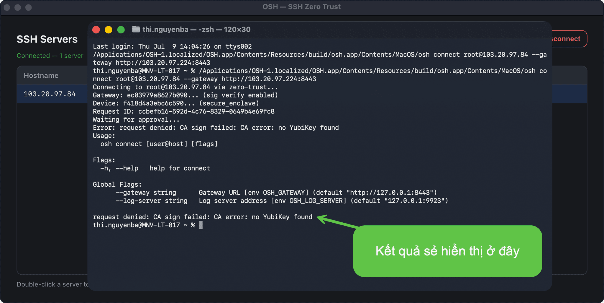Screen dimensions: 604x303
Task: Minimize the terminal with yellow button
Action: [109, 30]
